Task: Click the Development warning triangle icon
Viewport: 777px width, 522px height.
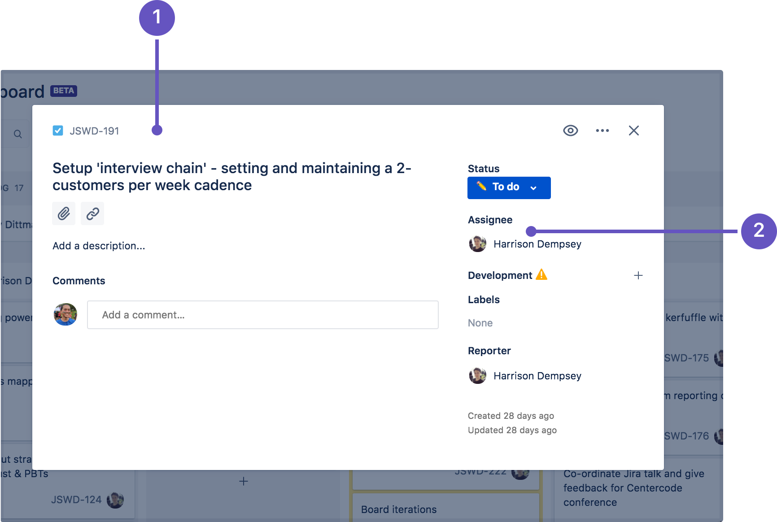Action: point(541,274)
